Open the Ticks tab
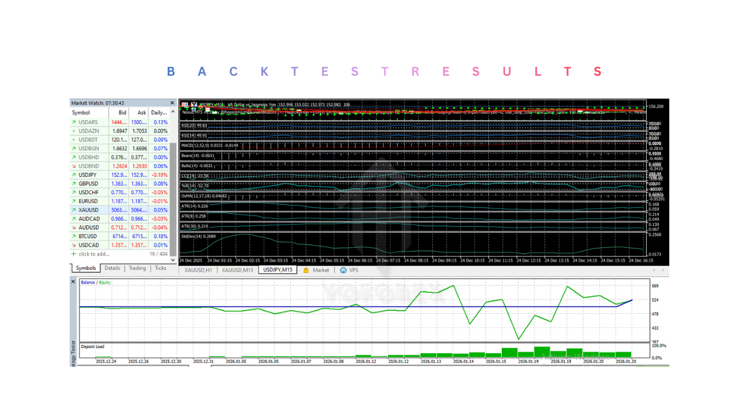The height and width of the screenshot is (416, 739). click(x=160, y=268)
